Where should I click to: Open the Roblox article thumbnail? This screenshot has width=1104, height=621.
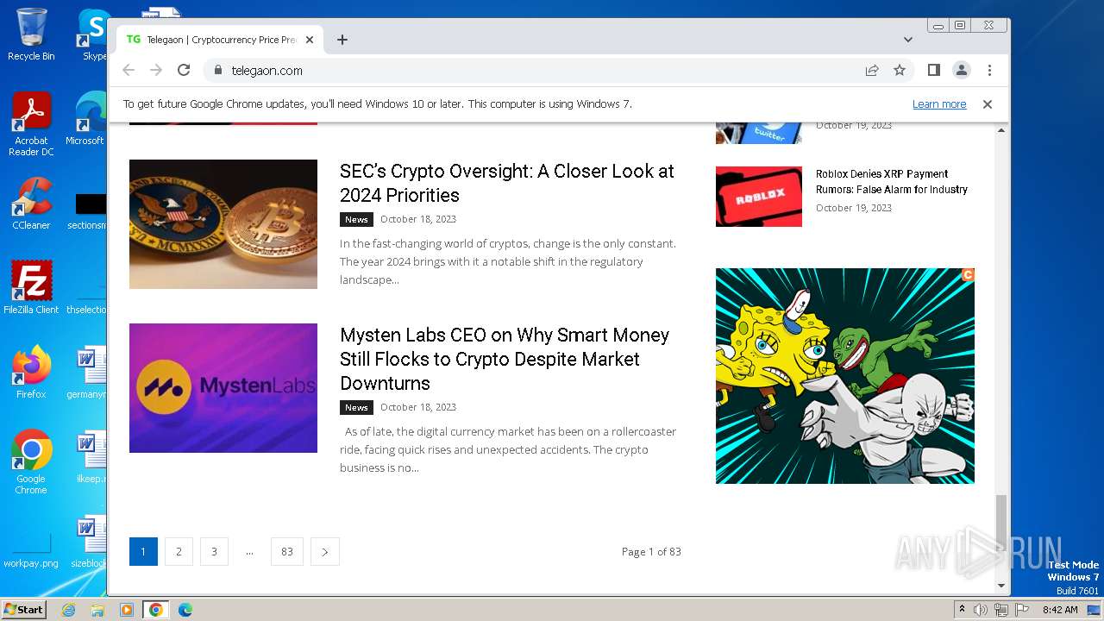pyautogui.click(x=759, y=197)
